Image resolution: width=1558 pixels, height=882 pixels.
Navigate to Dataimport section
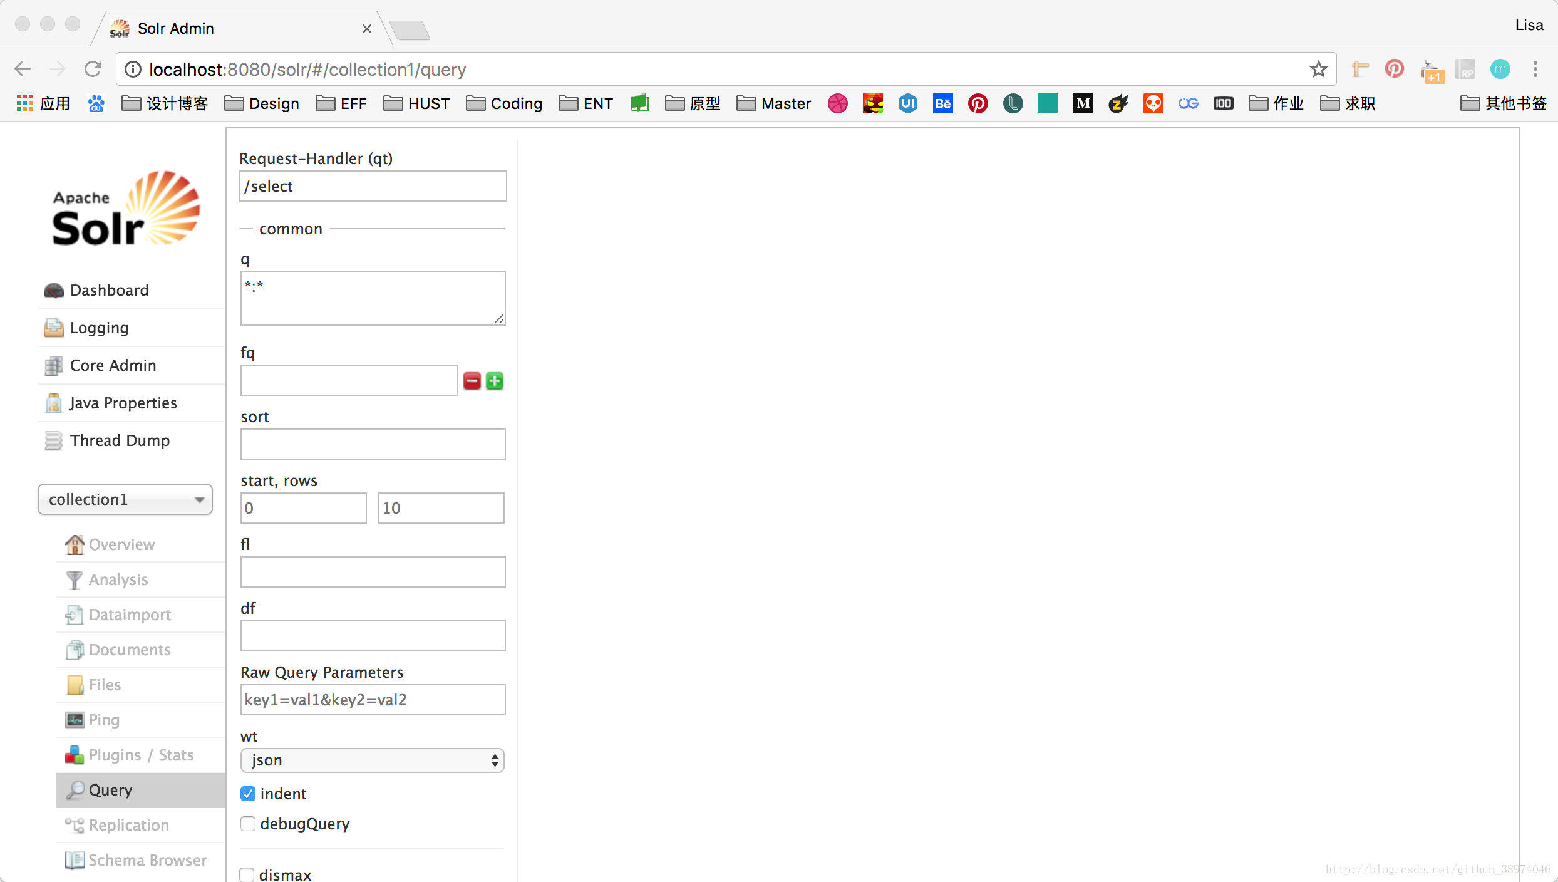130,613
